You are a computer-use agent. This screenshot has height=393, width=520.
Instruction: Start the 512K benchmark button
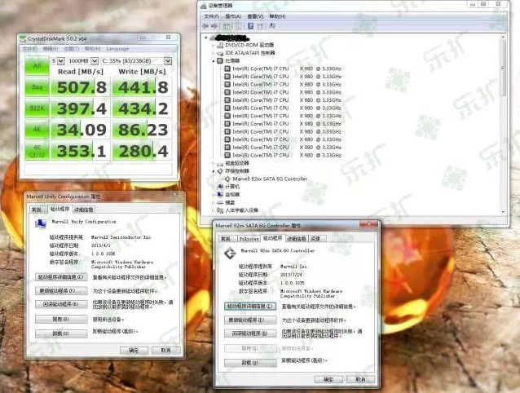[x=37, y=108]
